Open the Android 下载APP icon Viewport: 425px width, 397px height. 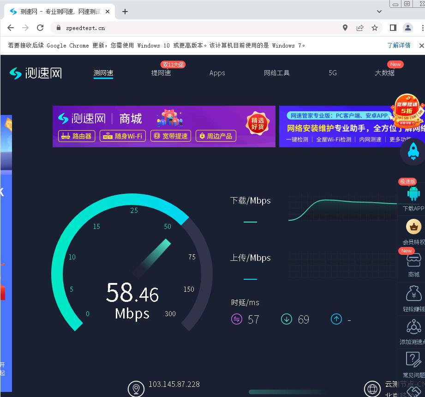413,194
